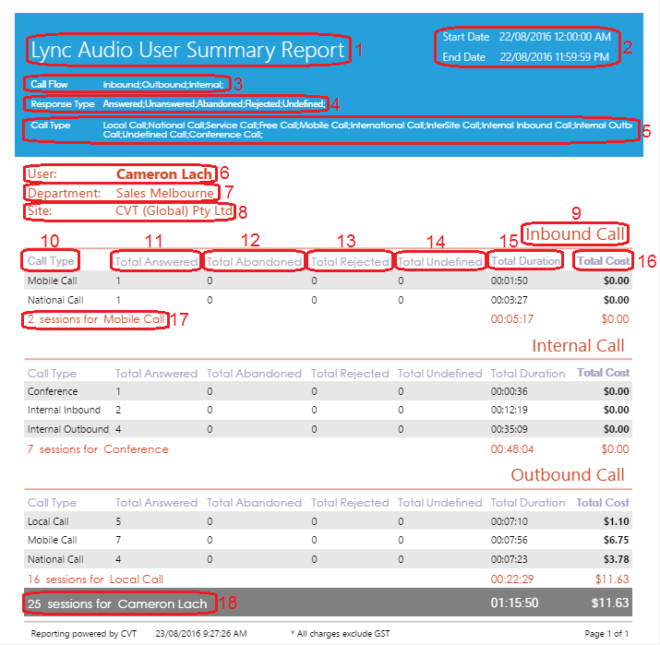Screen dimensions: 660x645
Task: Click Total Answered header in Inbound table
Action: click(156, 262)
